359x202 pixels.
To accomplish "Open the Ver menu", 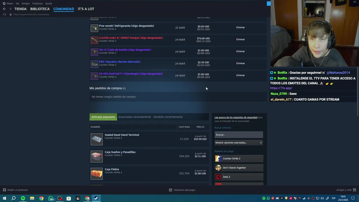I will pos(17,3).
